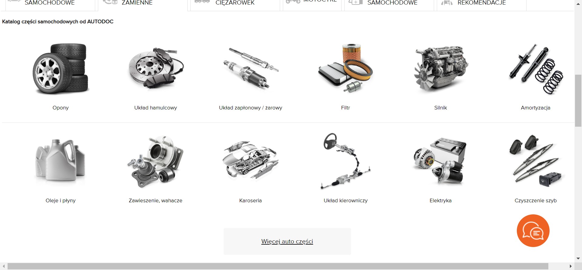This screenshot has width=582, height=270.
Task: Open the Karoseria text link
Action: point(250,200)
